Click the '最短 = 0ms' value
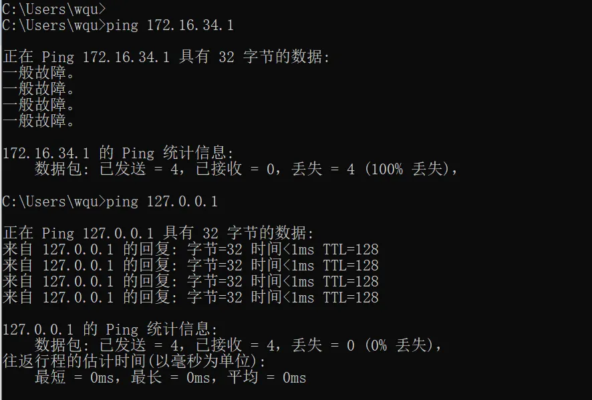The image size is (592, 400). (75, 377)
